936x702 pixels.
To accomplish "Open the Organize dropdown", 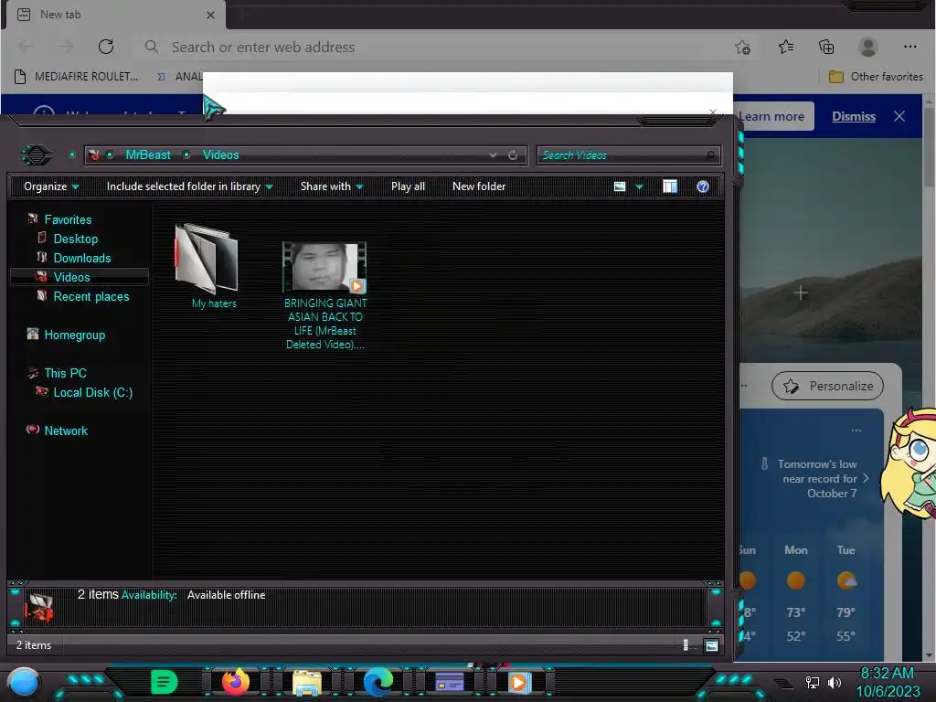I will click(x=51, y=186).
